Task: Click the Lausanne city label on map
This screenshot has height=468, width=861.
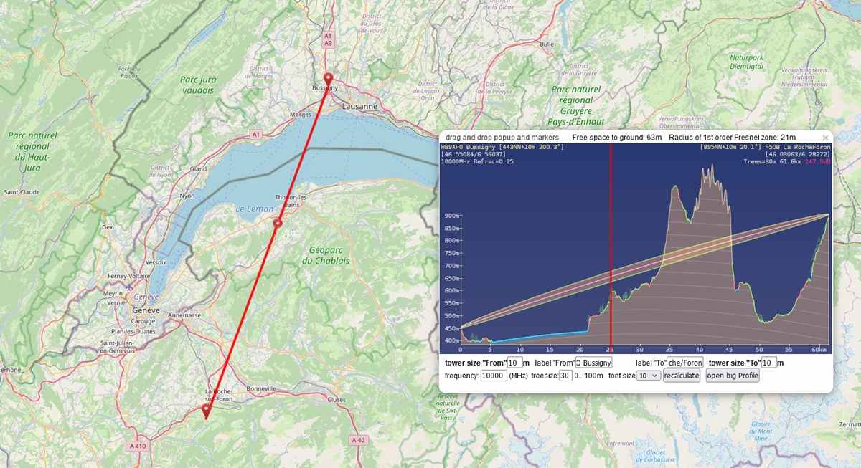Action: 359,106
